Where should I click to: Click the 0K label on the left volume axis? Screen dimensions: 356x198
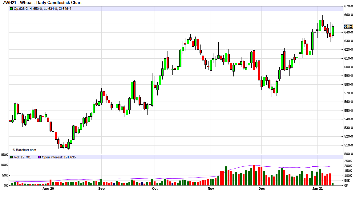pyautogui.click(x=6, y=185)
